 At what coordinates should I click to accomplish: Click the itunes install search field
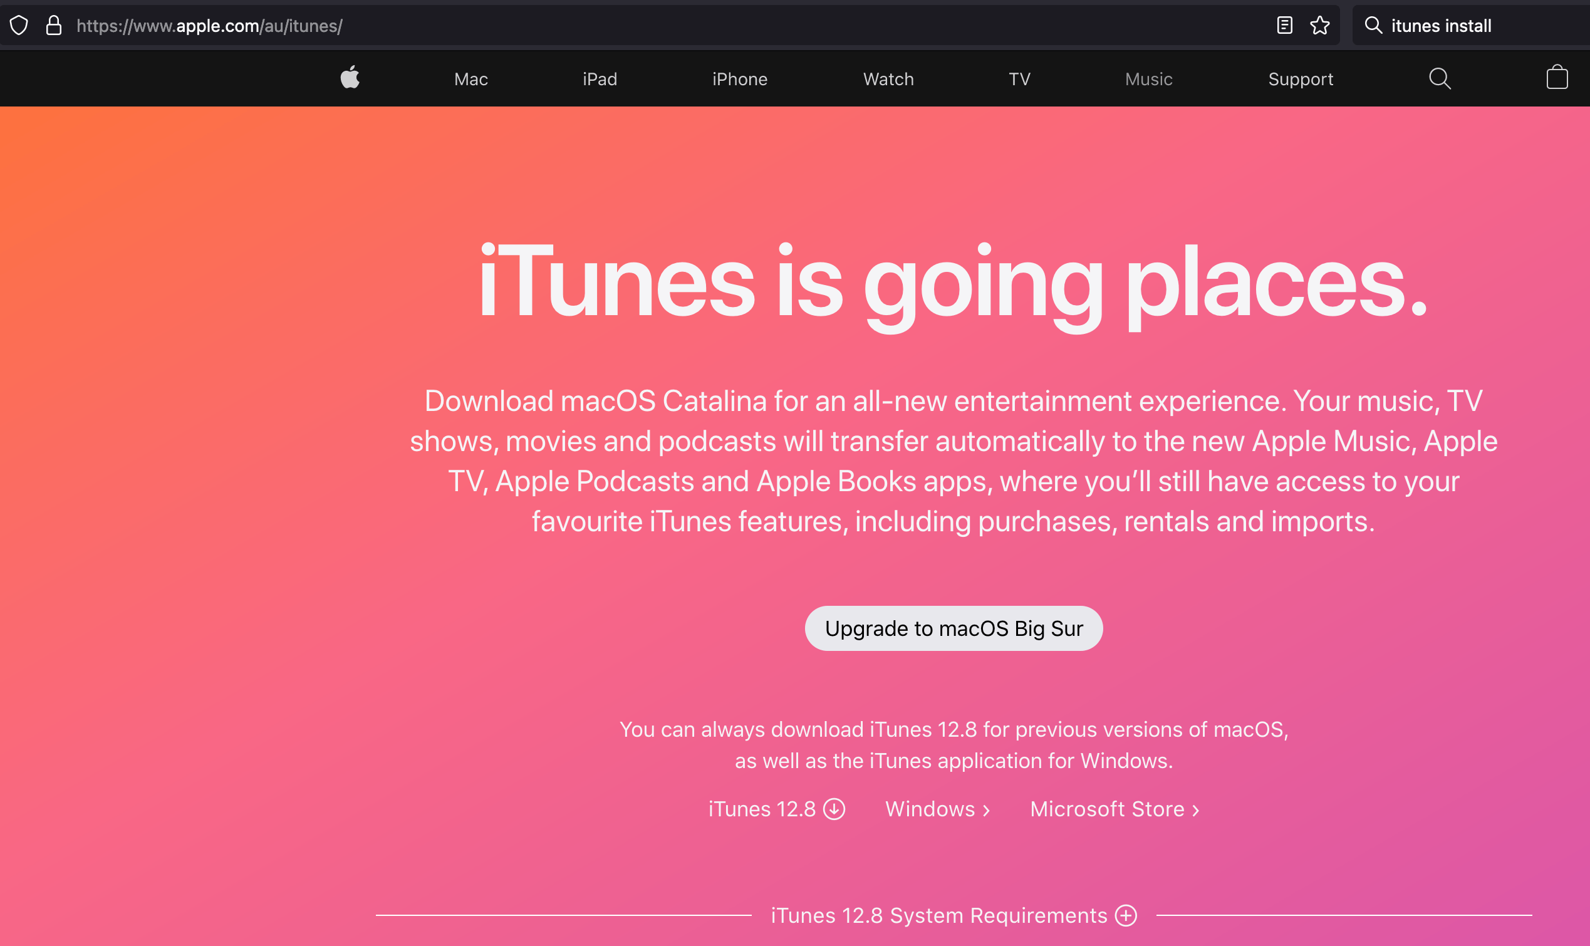[1440, 26]
